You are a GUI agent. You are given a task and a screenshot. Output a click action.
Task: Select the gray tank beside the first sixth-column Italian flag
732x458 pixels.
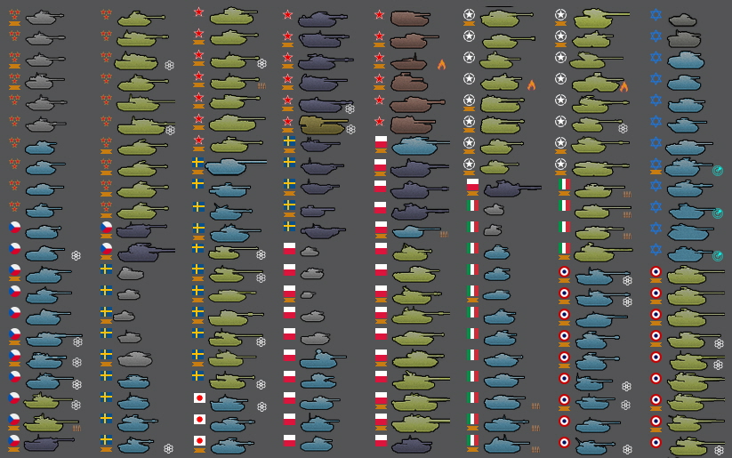(x=494, y=210)
